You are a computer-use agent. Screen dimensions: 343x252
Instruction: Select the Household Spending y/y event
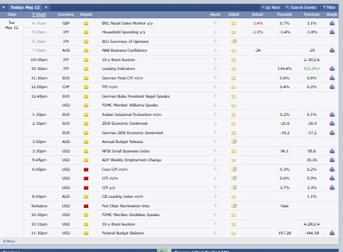pyautogui.click(x=124, y=32)
